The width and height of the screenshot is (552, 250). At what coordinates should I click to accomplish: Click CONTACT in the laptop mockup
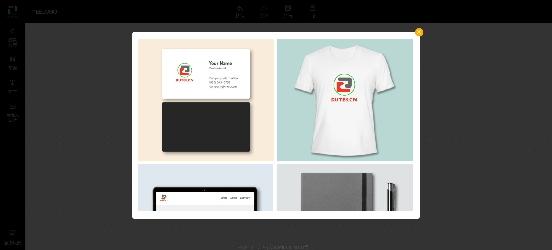tap(245, 198)
